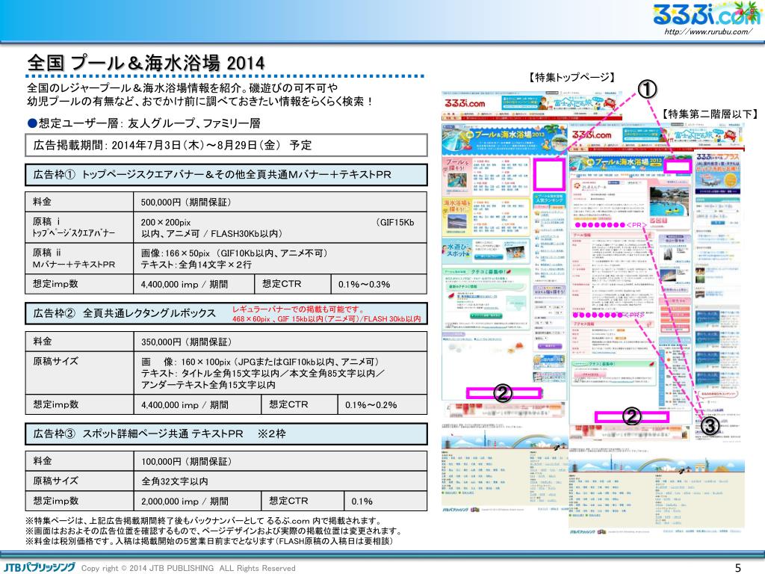This screenshot has width=765, height=574.
Task: Click the 想定ユーザー層 友人グループ、ファミリー層 line
Action: pos(144,123)
